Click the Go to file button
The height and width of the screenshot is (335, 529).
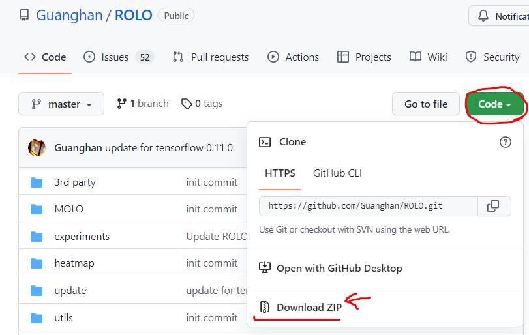pos(426,104)
